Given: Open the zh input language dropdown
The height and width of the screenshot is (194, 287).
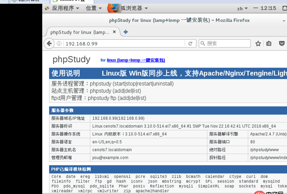Looking at the screenshot, I should (243, 8).
